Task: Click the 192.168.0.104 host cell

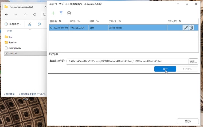Action: [79, 28]
